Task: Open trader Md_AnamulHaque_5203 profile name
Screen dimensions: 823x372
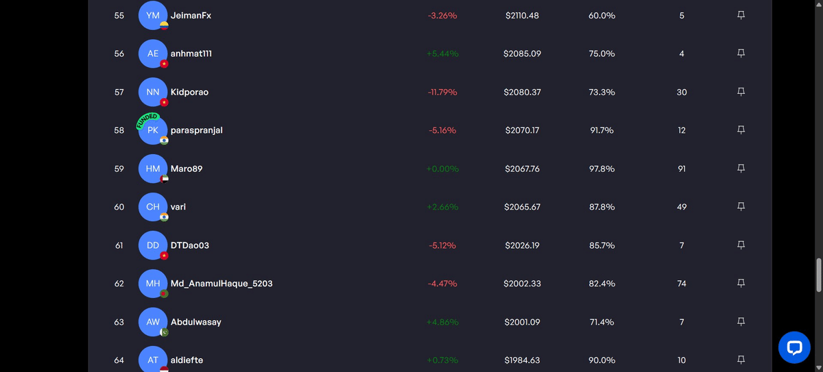Action: coord(222,284)
